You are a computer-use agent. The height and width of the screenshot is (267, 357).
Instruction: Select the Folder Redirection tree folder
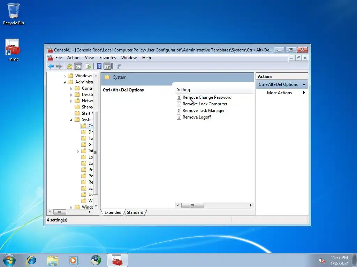pos(87,138)
